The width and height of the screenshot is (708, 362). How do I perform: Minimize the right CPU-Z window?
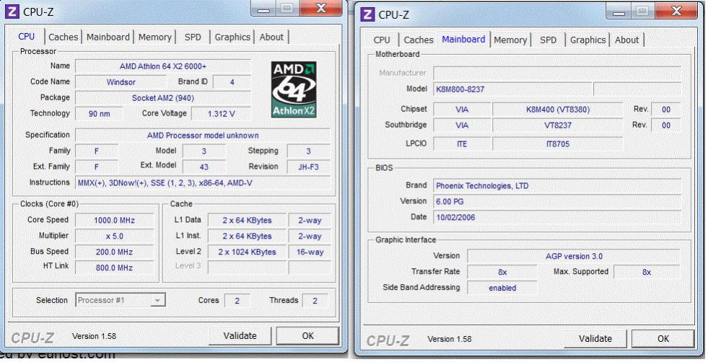pos(619,11)
